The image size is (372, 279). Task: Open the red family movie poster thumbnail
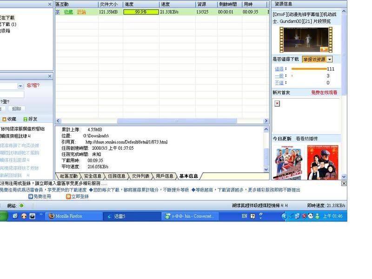323,162
